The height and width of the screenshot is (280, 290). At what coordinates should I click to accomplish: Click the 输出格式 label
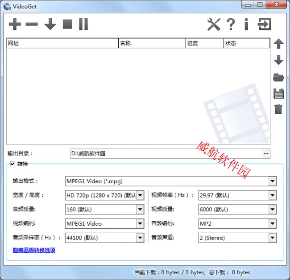25,181
